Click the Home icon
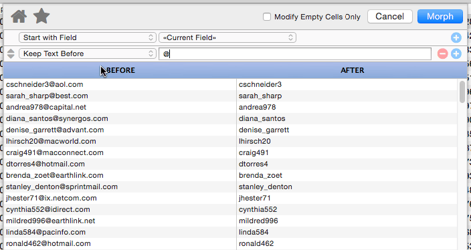 tap(19, 16)
